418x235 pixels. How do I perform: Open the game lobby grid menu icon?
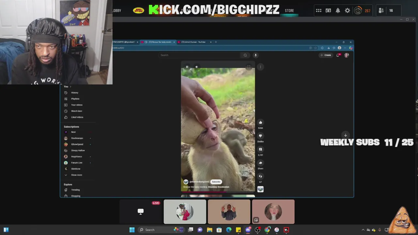tap(319, 10)
